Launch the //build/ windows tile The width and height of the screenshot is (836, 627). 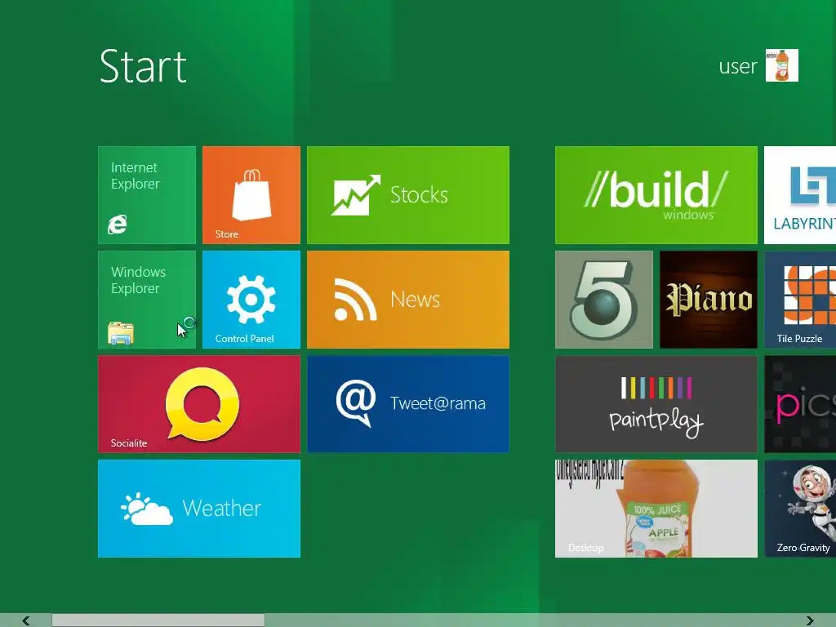(656, 195)
